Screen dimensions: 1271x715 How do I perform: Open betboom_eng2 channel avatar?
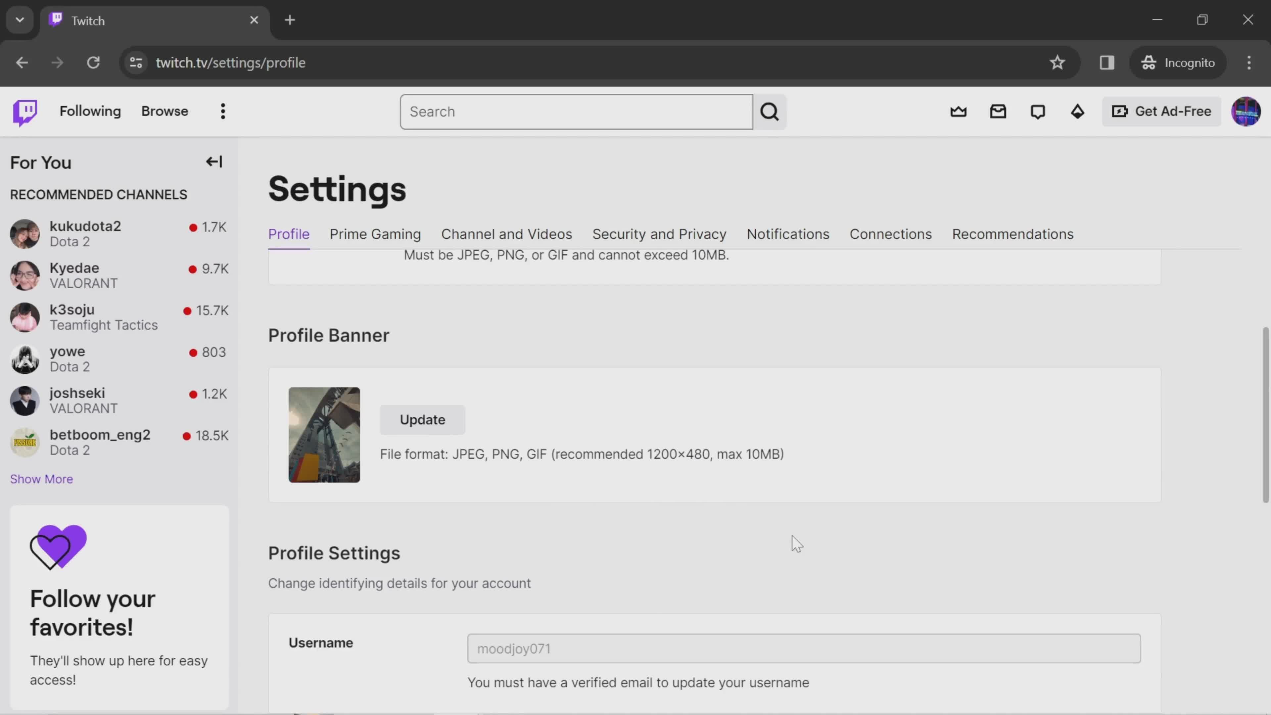point(25,442)
